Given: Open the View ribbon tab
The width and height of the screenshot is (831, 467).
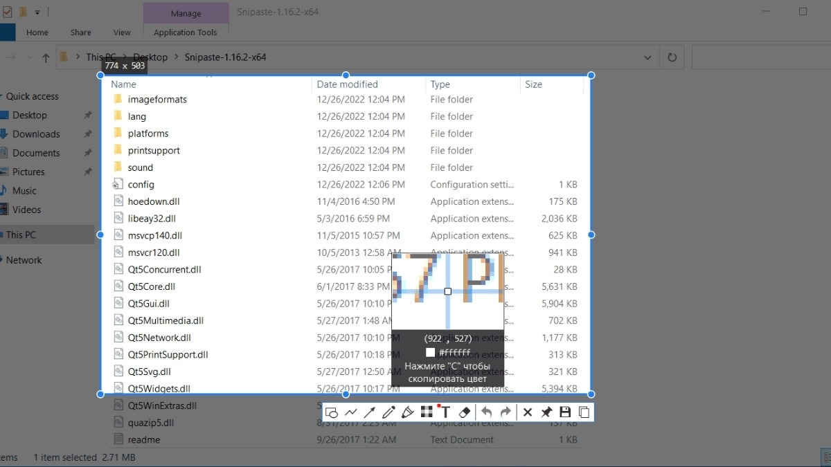Looking at the screenshot, I should (x=122, y=33).
